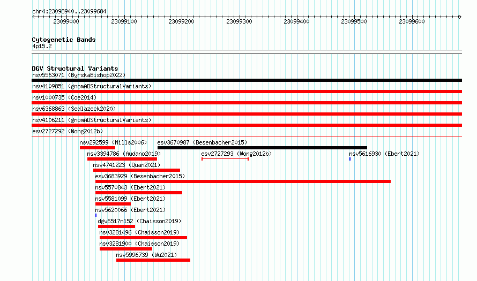Open the nsv5616930 (Ebert2021) label

[384, 154]
